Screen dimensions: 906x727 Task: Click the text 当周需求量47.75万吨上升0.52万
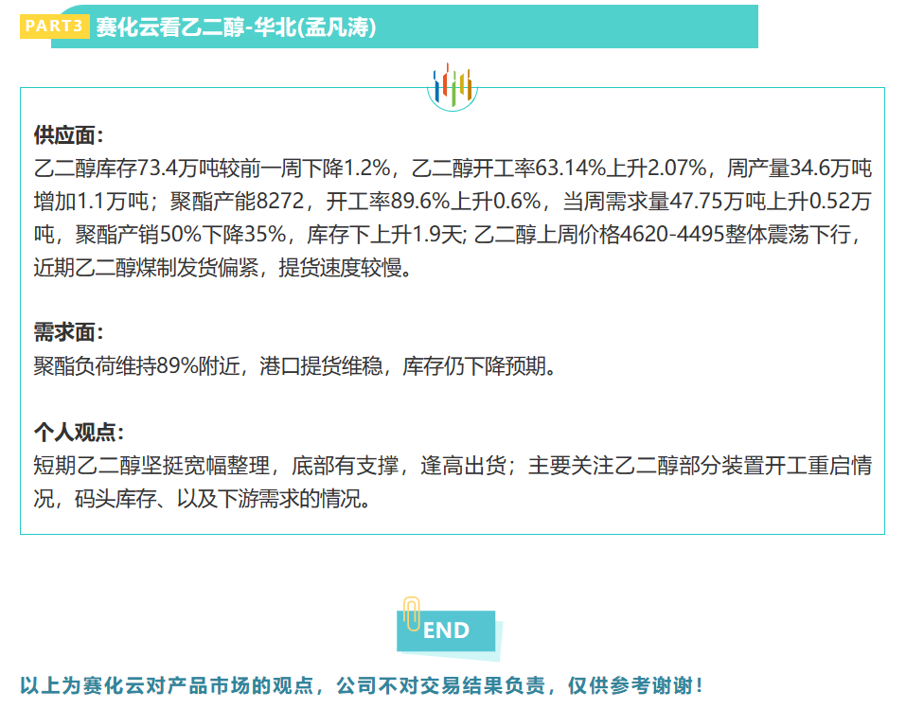tap(717, 201)
